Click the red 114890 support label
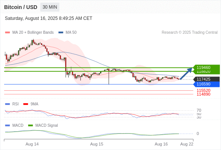Viewport: 221px width, 150px height. [x=203, y=94]
